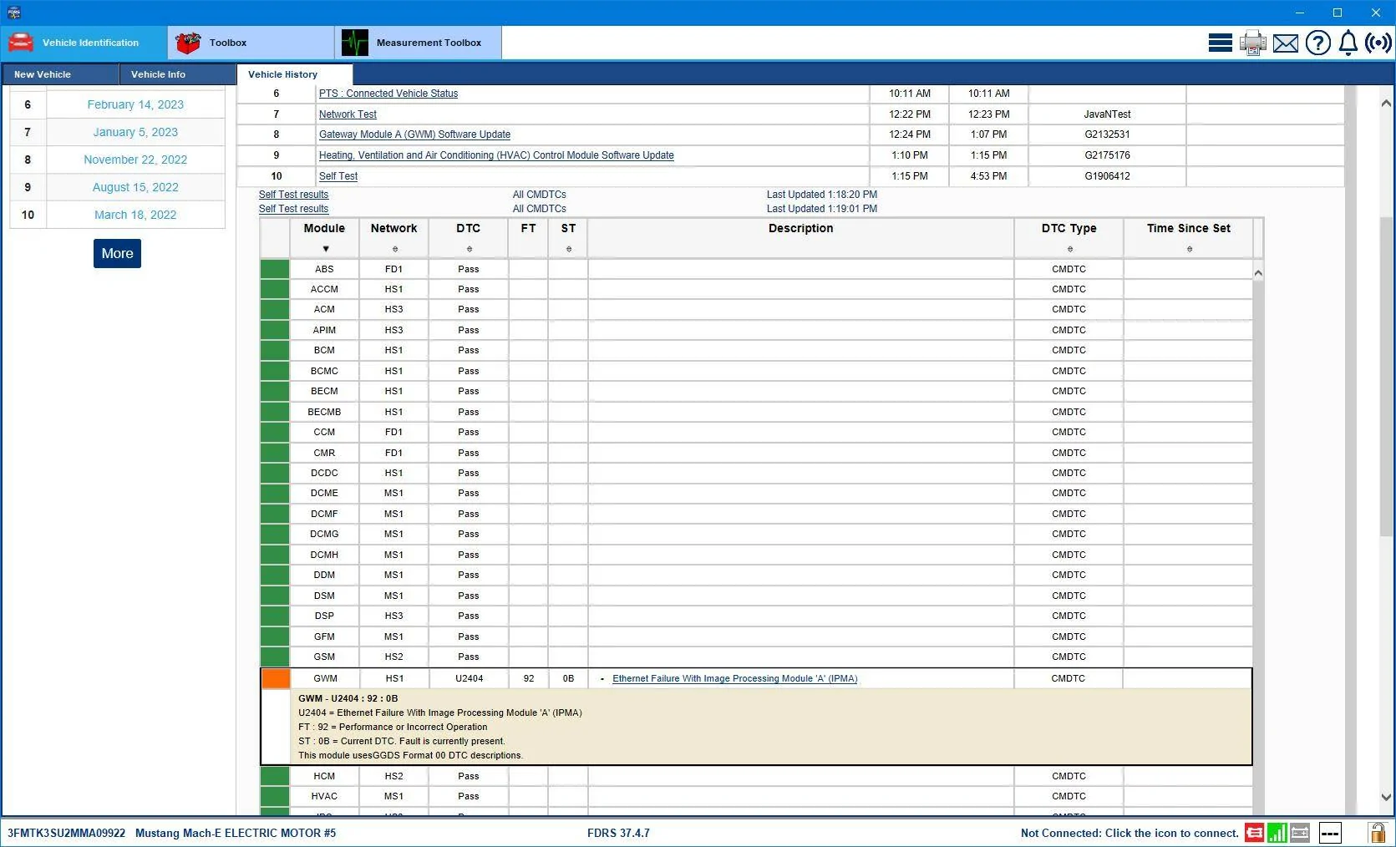Click the JavaNTest cell
The image size is (1396, 847).
point(1107,114)
